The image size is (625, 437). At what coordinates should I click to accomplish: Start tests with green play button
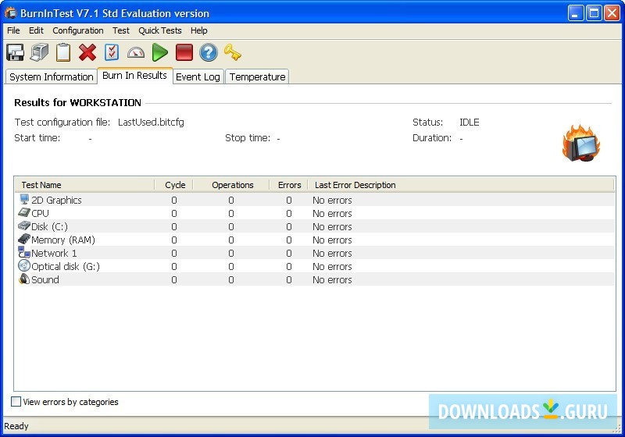pyautogui.click(x=160, y=52)
